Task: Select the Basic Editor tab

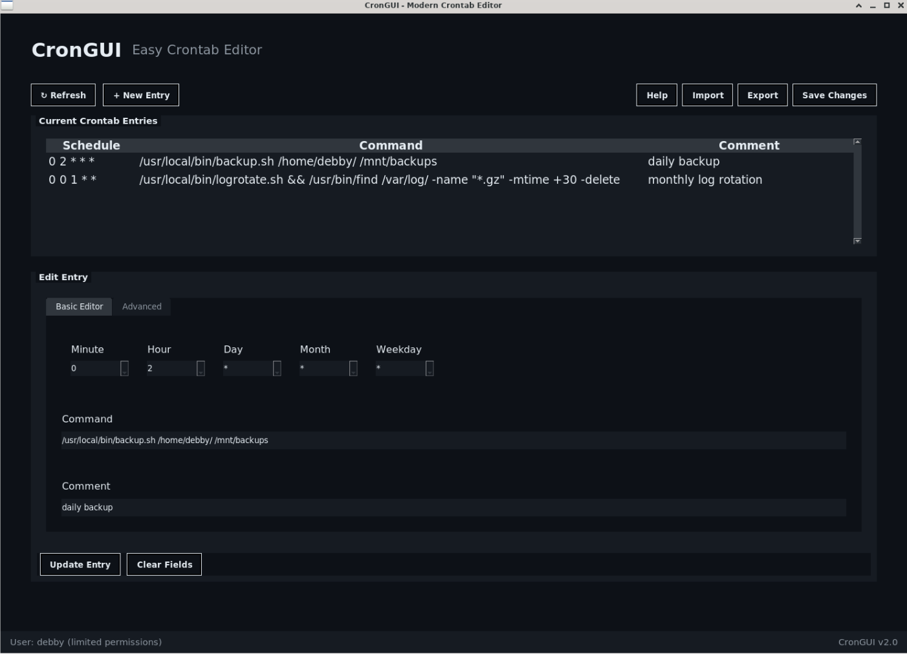Action: (x=78, y=306)
